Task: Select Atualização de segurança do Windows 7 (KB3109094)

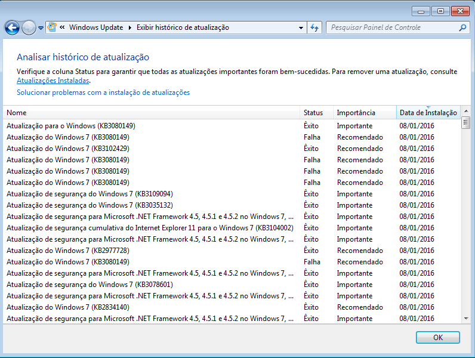Action: tap(232, 194)
